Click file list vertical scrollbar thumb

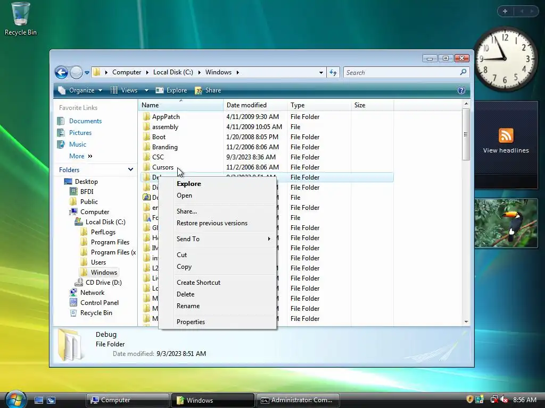(466, 134)
